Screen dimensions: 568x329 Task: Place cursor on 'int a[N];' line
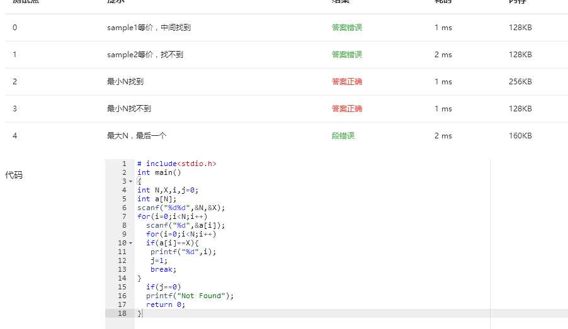click(157, 199)
